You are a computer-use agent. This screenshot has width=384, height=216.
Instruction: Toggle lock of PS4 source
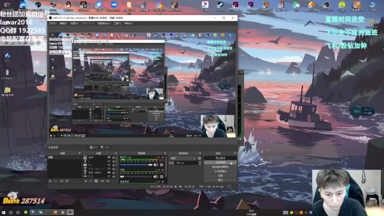pyautogui.click(x=114, y=165)
